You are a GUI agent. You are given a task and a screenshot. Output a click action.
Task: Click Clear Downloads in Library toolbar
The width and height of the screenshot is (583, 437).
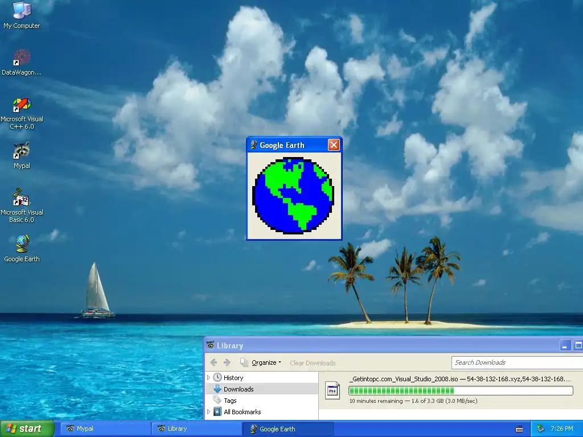coord(313,363)
